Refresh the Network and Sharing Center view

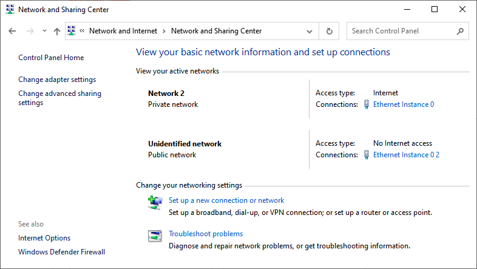(329, 31)
